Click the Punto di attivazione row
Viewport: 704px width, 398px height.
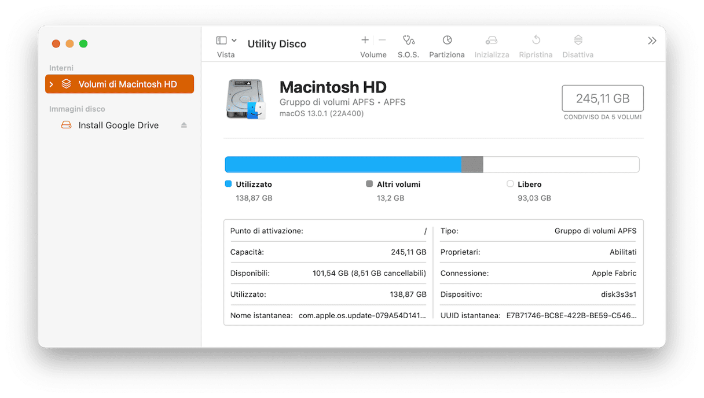tap(328, 231)
